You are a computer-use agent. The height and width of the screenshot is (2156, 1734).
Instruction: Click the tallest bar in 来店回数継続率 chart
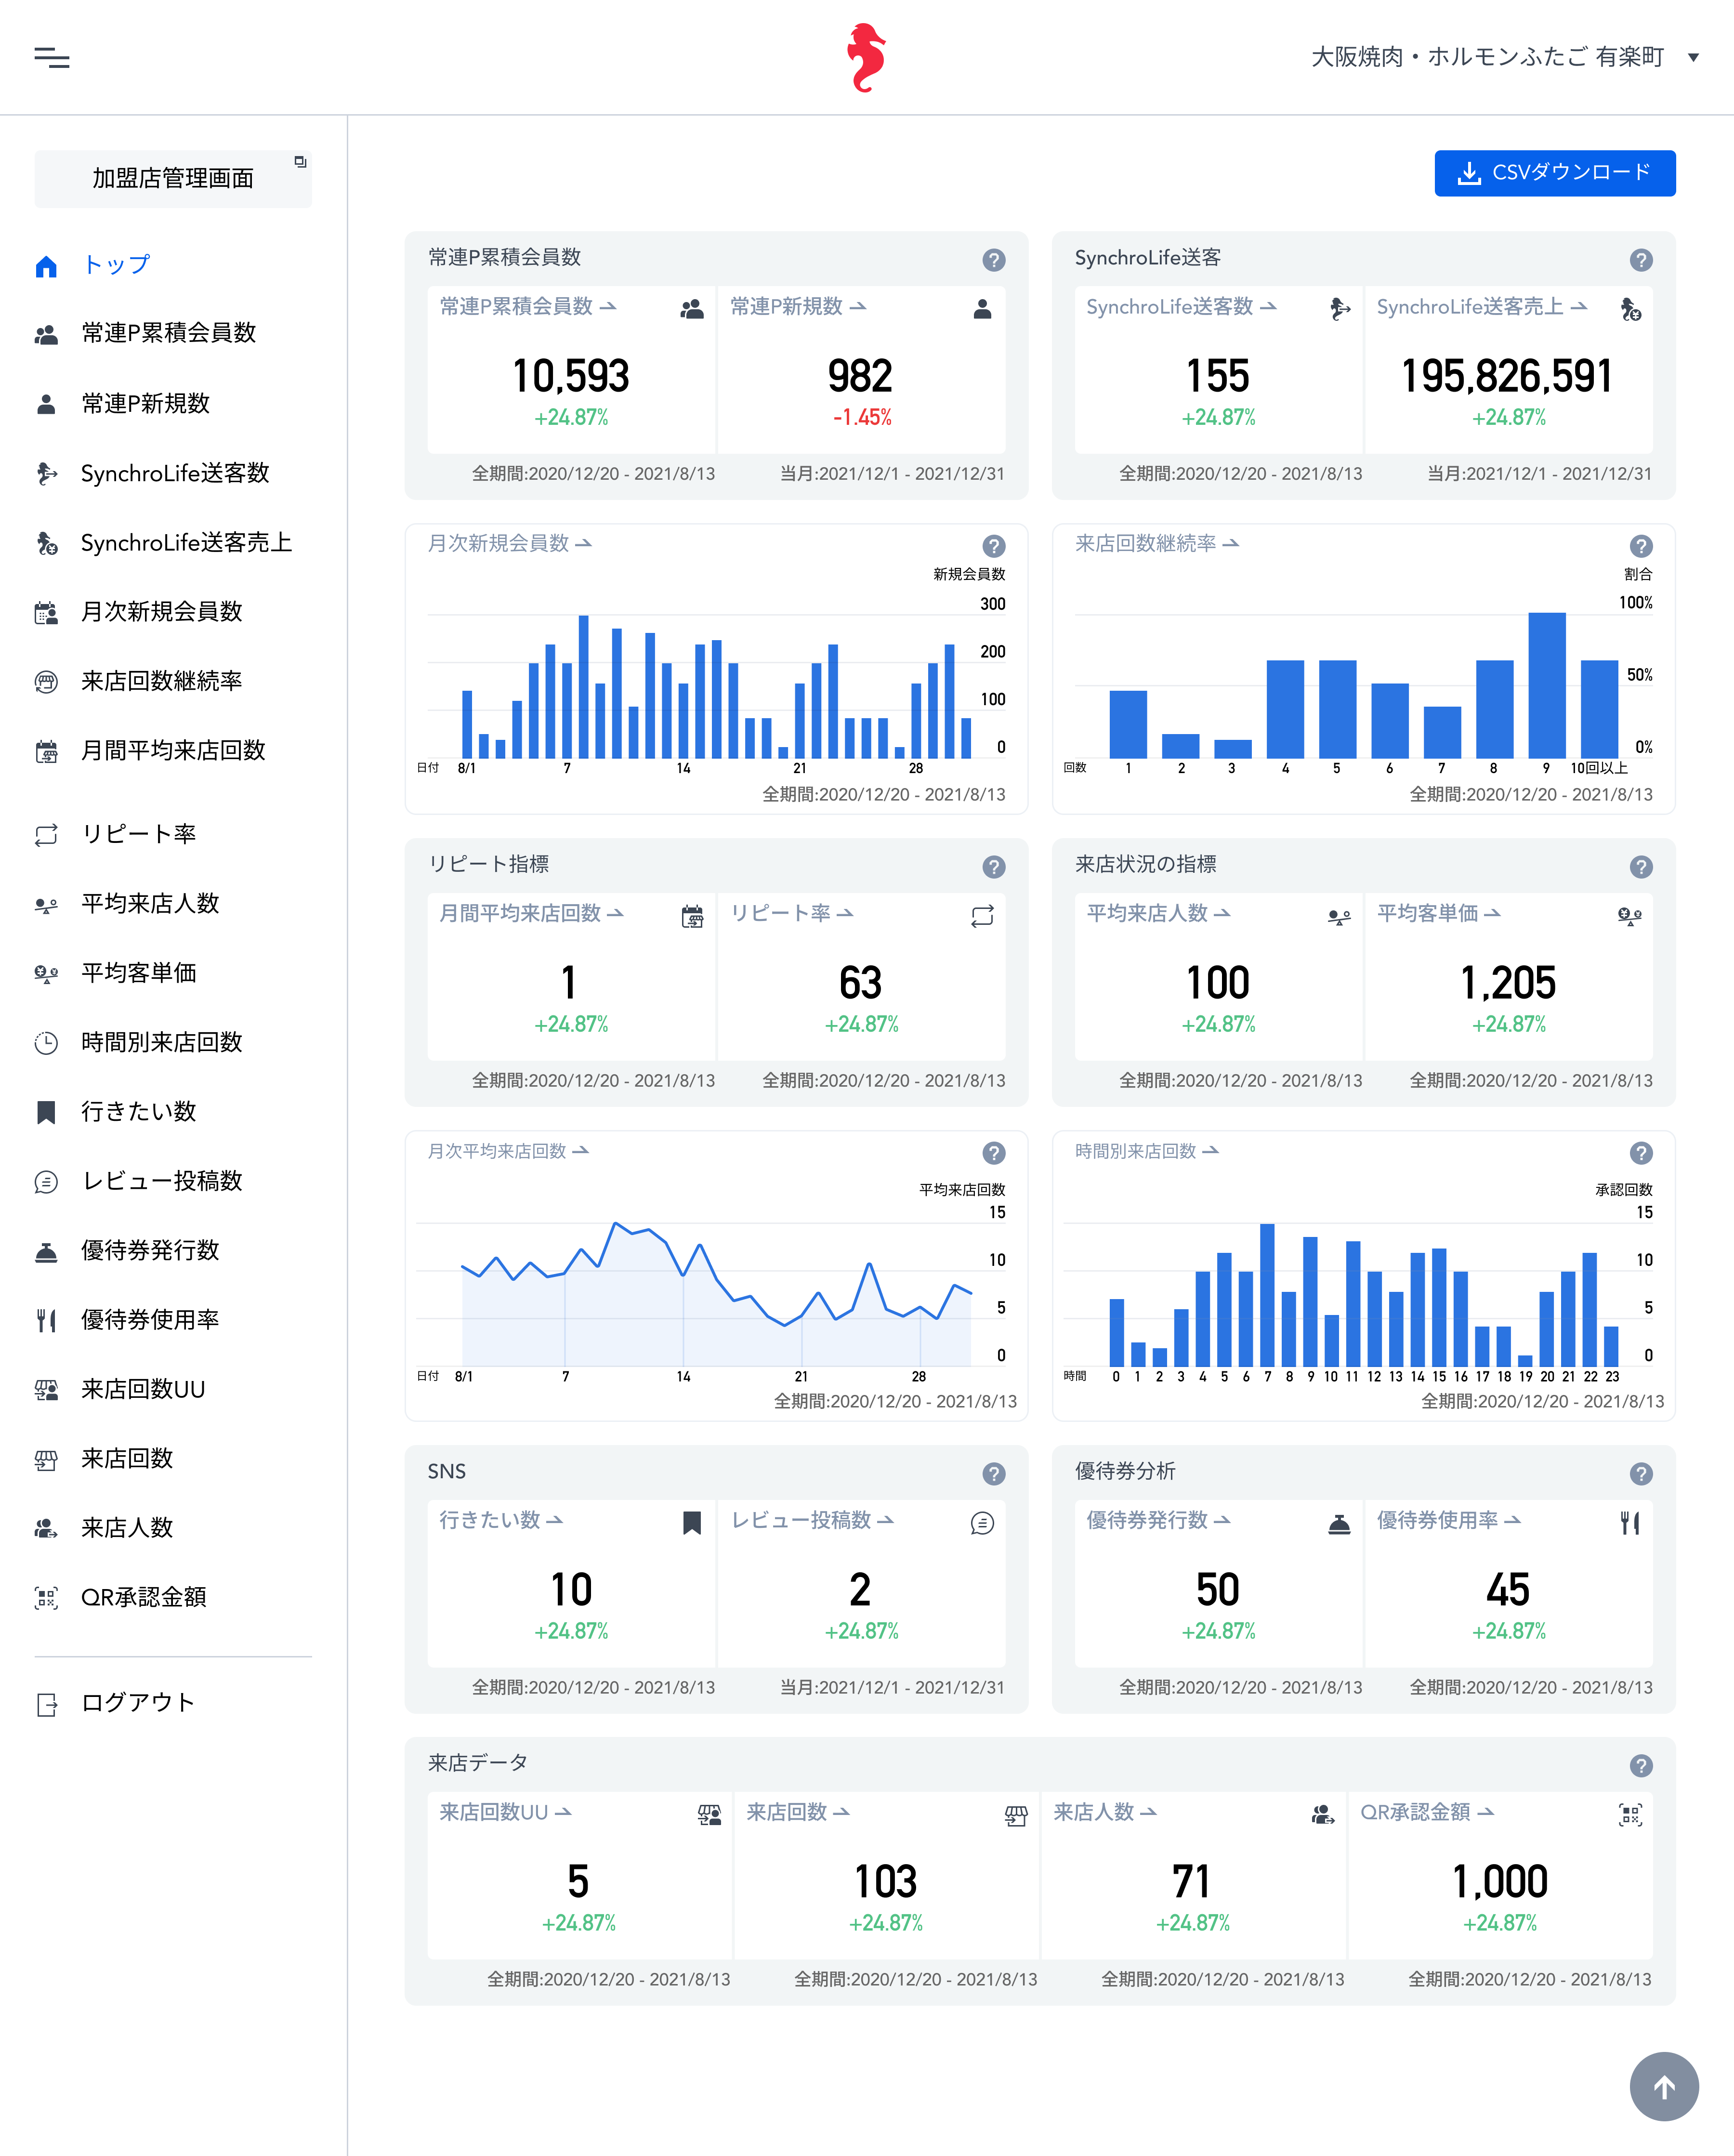(x=1546, y=686)
